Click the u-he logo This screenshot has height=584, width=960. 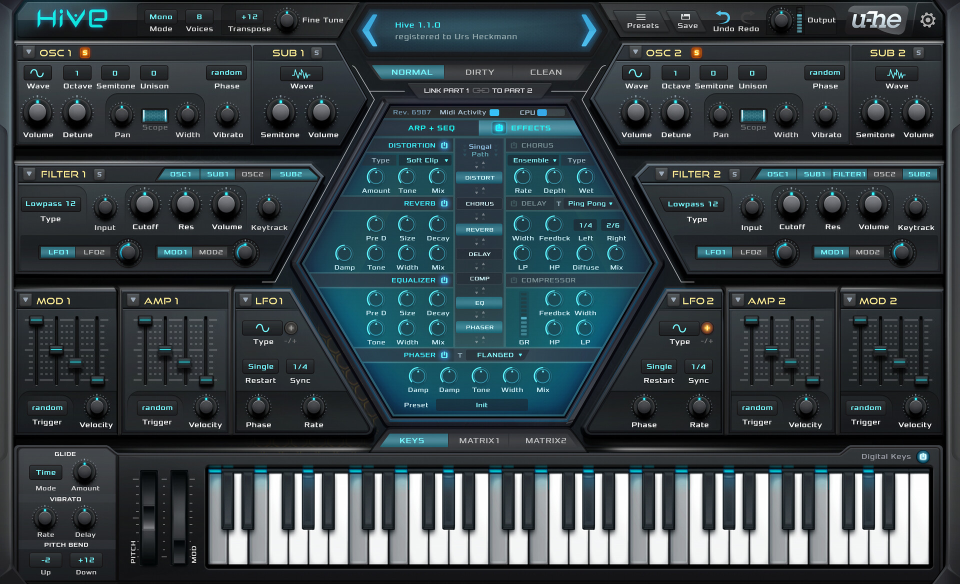877,20
